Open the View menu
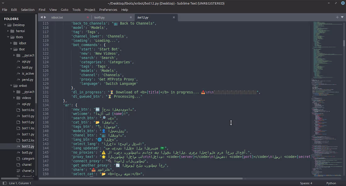 [x=53, y=10]
